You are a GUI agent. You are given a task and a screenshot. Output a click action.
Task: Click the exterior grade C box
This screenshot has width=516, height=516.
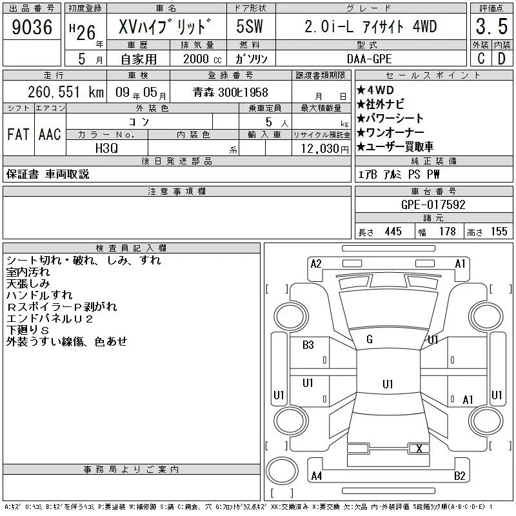[x=481, y=59]
